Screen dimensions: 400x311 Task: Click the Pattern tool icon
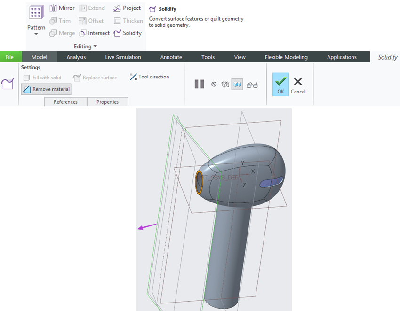click(36, 13)
